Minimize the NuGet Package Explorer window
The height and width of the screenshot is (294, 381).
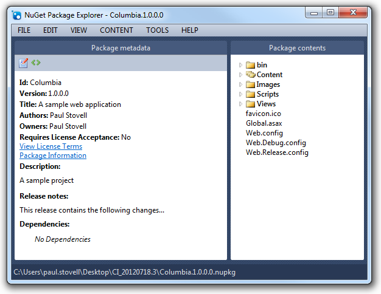pyautogui.click(x=314, y=13)
